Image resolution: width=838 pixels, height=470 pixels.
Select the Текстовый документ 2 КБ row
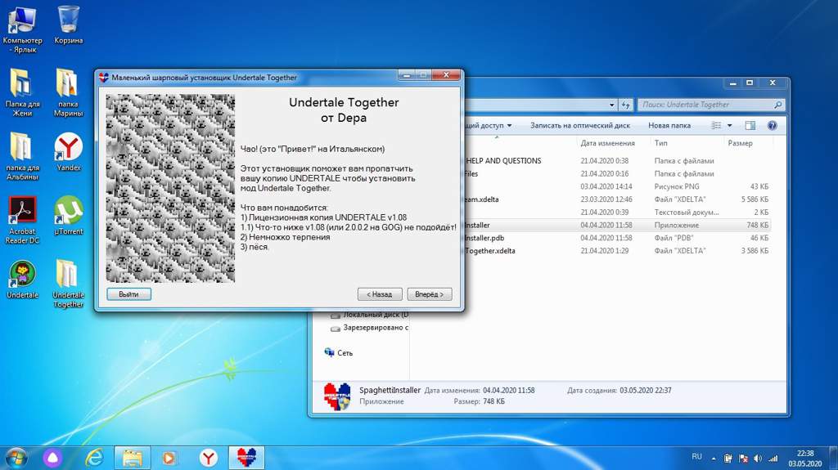[x=617, y=212]
